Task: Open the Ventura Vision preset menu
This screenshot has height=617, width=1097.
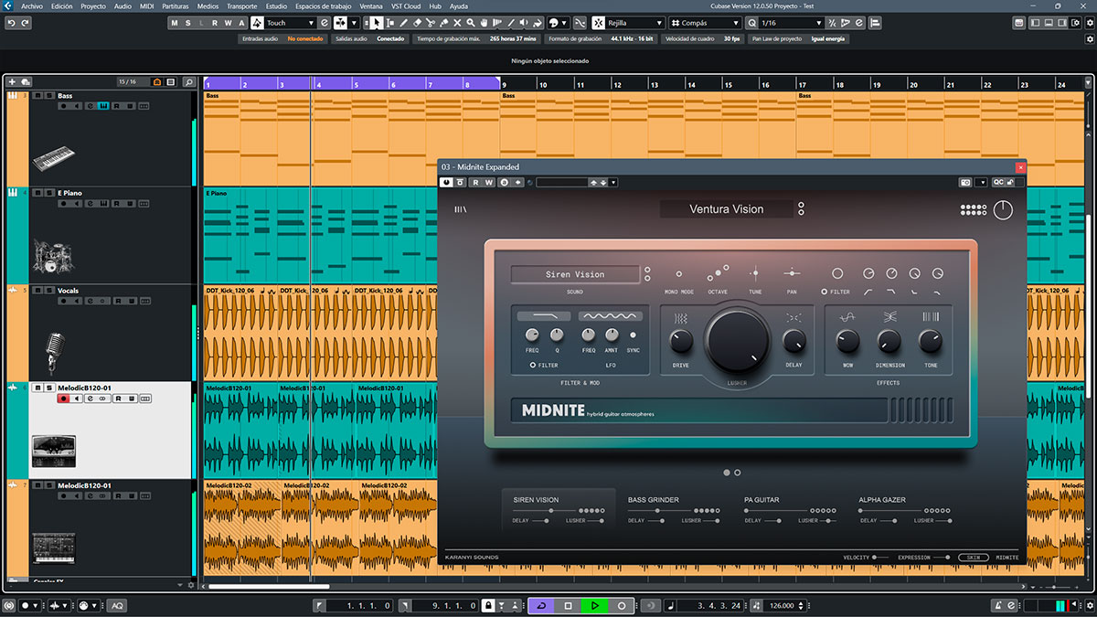Action: (x=727, y=209)
